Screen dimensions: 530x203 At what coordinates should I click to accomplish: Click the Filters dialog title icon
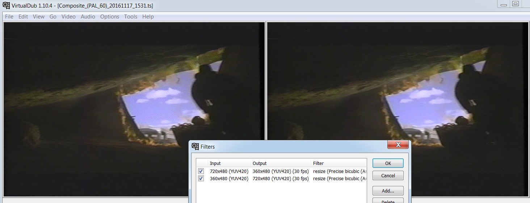point(195,146)
